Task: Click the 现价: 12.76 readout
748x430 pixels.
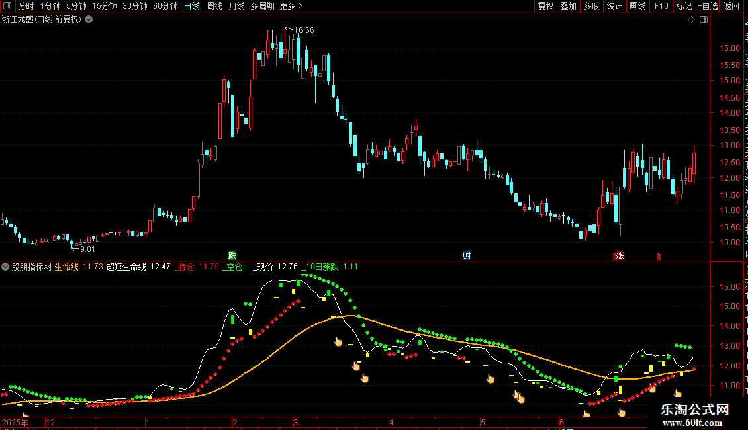Action: coord(276,267)
